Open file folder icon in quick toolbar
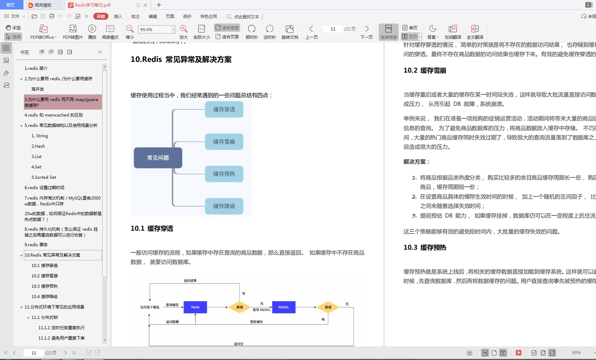596x360 pixels. click(x=34, y=16)
